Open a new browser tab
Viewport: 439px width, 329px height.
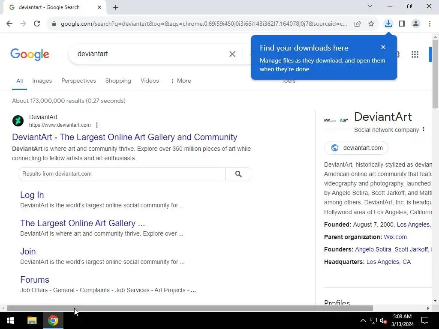tap(116, 7)
